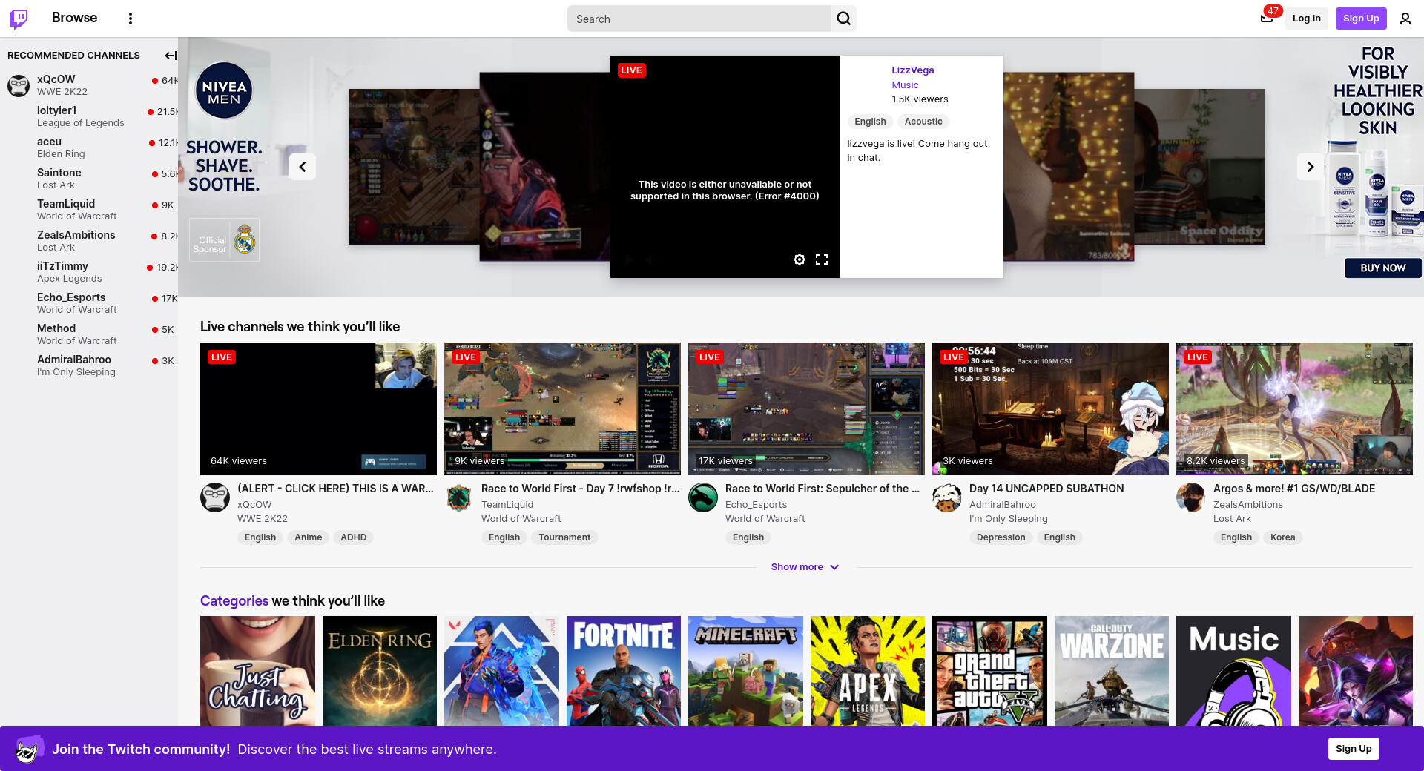The image size is (1424, 771).
Task: Click the search magnifier button
Action: (843, 19)
